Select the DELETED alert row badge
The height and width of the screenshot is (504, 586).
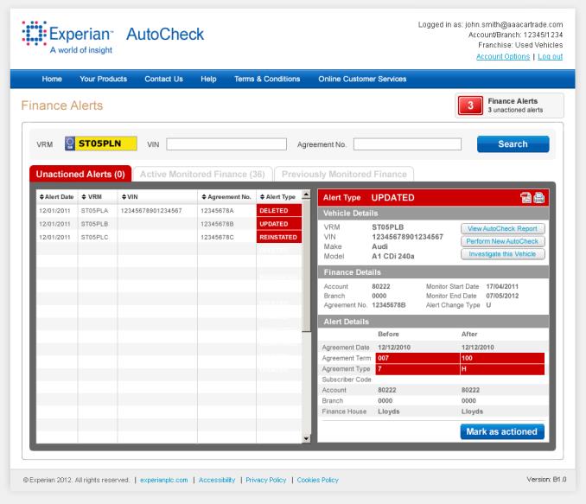[279, 210]
